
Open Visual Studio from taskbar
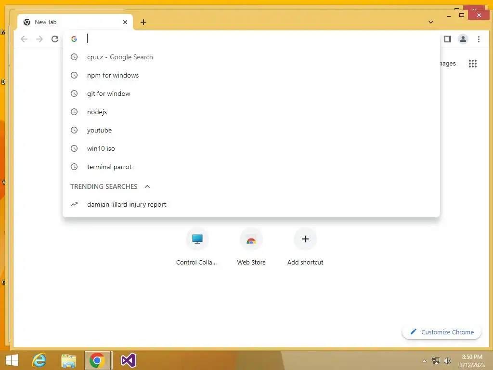tap(128, 360)
